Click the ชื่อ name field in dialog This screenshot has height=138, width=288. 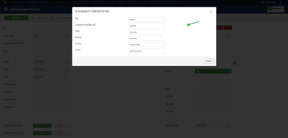click(147, 19)
